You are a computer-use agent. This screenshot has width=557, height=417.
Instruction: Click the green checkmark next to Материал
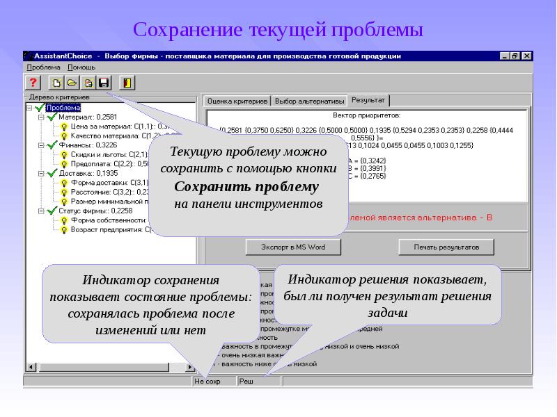click(x=52, y=117)
